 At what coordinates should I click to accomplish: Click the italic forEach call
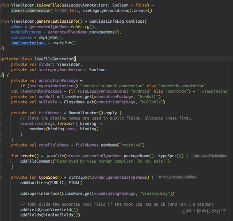[x=66, y=123]
